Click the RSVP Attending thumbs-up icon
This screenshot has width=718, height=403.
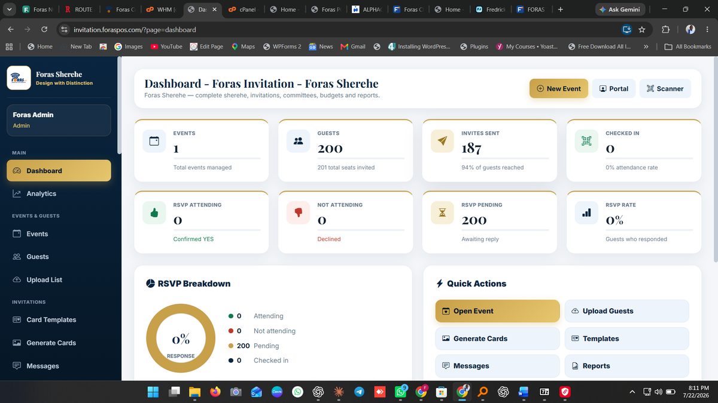click(154, 213)
